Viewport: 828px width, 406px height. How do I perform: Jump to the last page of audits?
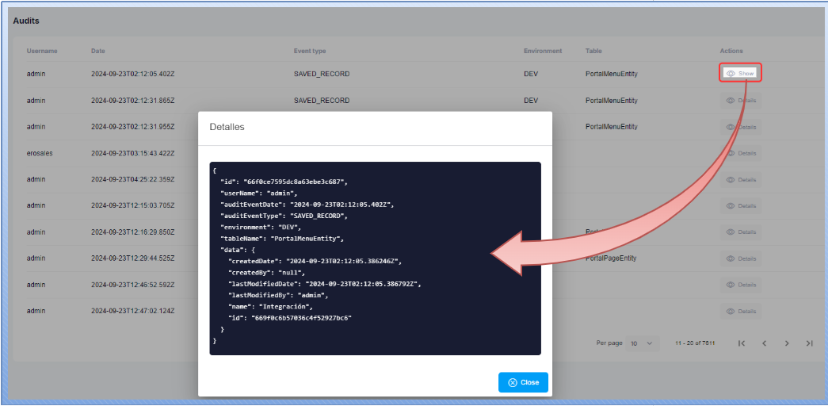(809, 343)
